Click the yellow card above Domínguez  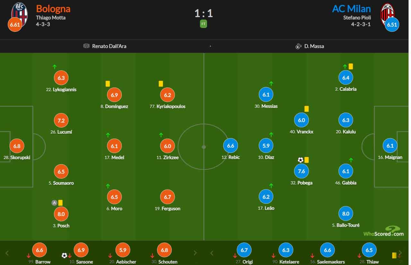108,84
